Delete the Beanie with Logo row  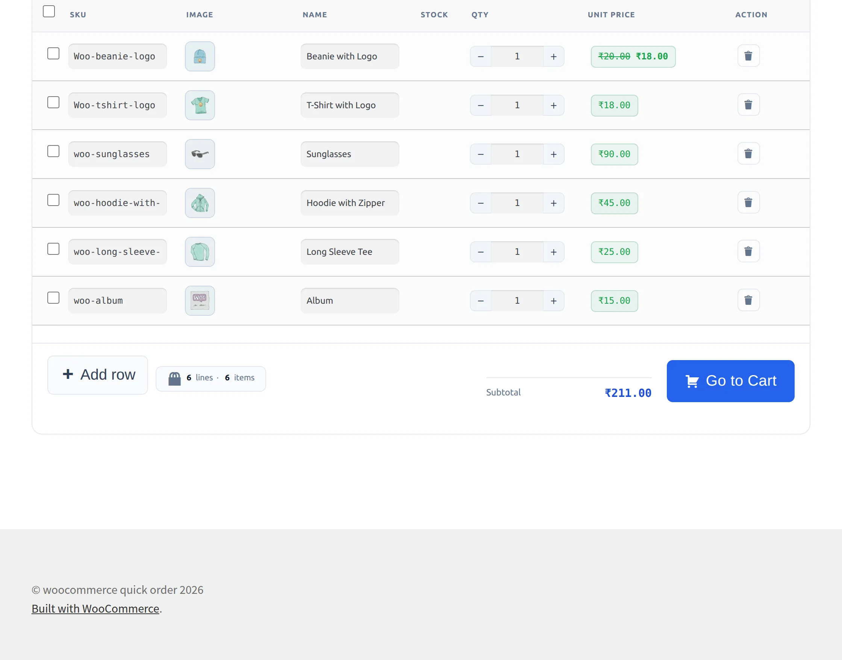[x=748, y=56]
